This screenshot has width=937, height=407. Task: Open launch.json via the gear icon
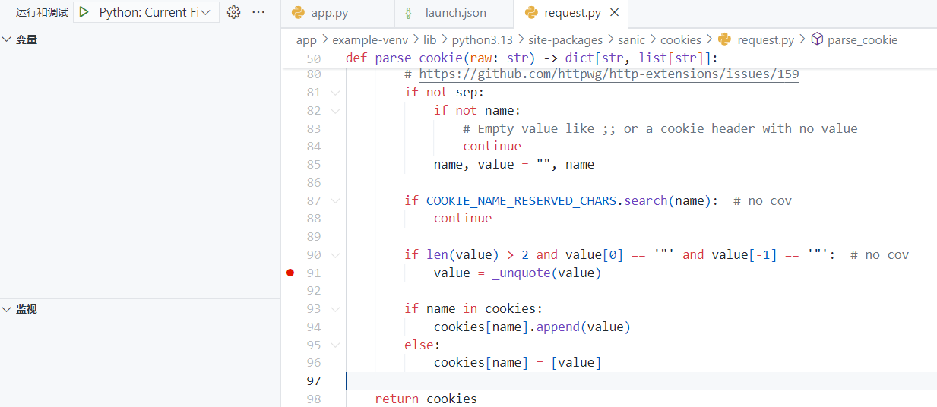[x=234, y=12]
